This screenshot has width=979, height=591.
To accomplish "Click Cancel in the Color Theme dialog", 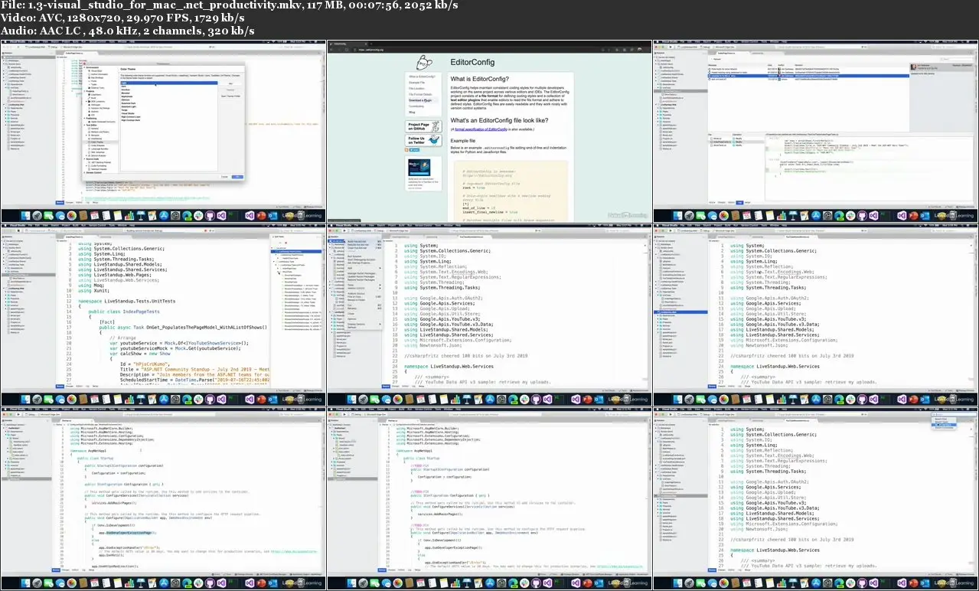I will [224, 177].
